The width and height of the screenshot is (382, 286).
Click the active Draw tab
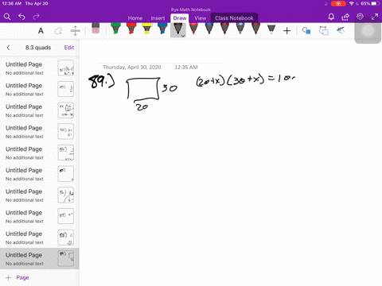tap(180, 18)
